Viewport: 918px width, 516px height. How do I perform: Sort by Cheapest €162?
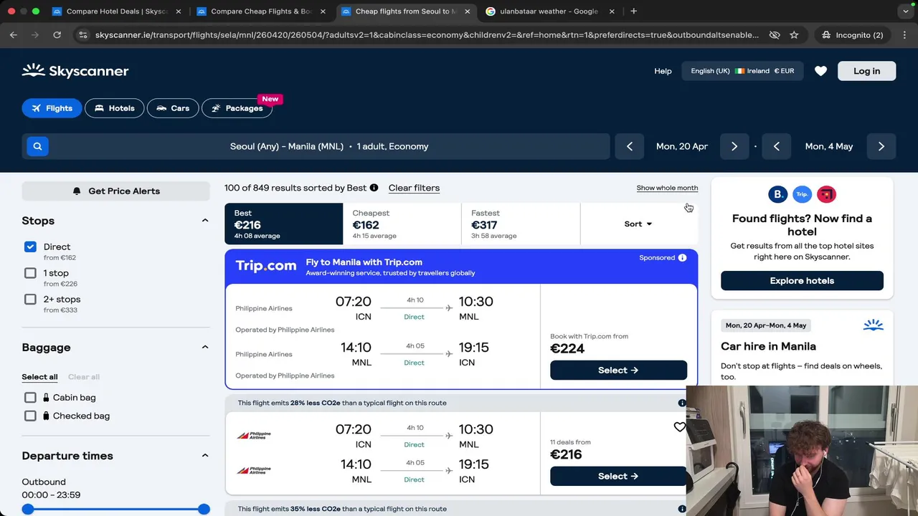[402, 224]
